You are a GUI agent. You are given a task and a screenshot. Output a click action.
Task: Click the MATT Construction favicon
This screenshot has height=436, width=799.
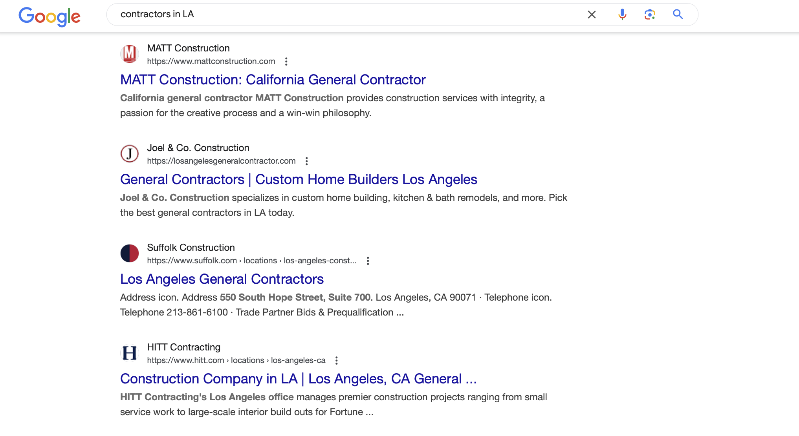pyautogui.click(x=130, y=54)
